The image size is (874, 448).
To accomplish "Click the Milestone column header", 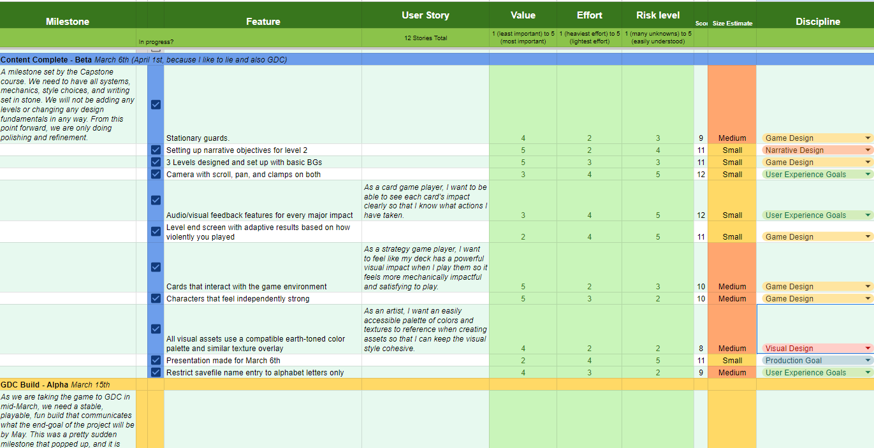I will (x=67, y=22).
